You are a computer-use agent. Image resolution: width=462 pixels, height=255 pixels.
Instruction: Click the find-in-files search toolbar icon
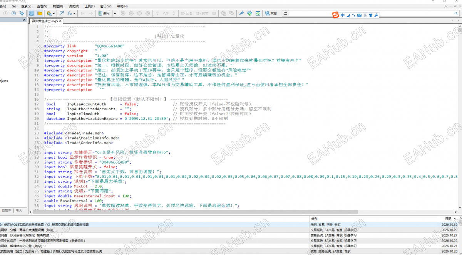click(49, 13)
